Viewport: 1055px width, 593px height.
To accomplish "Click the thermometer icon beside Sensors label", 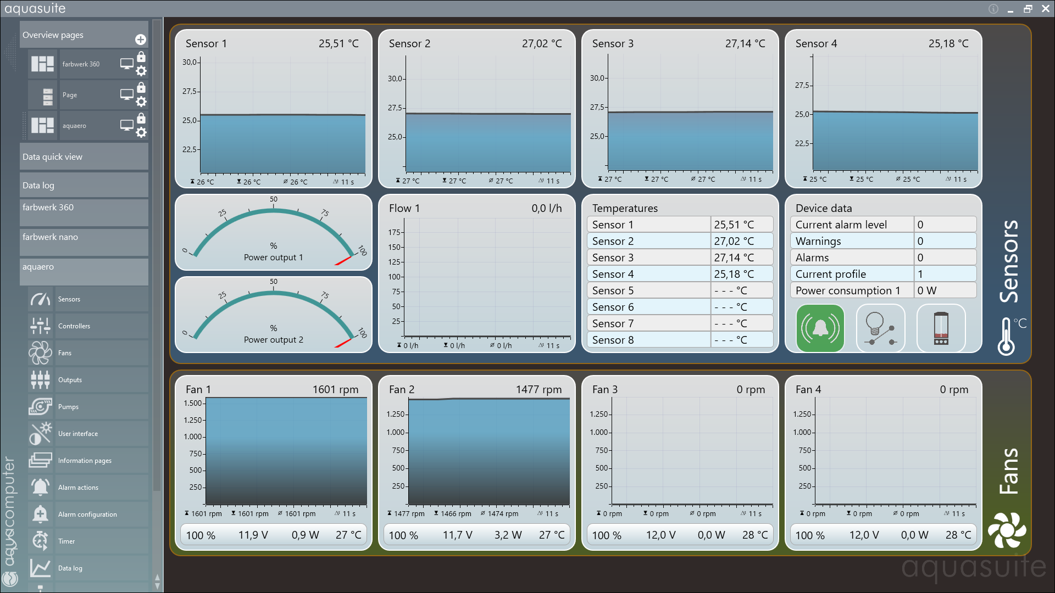I will pos(1006,337).
